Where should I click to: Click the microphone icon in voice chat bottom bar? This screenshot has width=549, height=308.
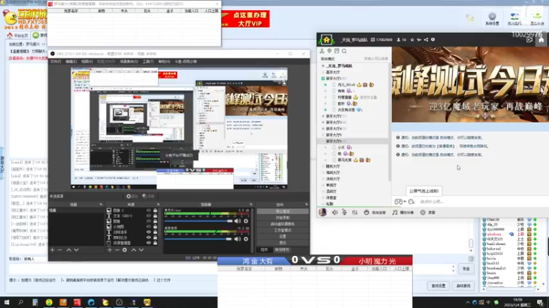(x=344, y=212)
